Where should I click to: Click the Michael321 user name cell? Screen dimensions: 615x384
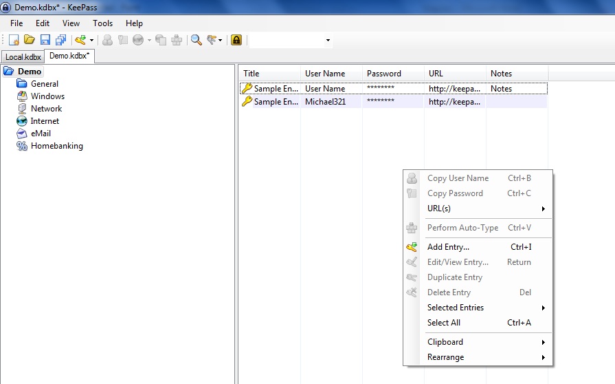(325, 102)
